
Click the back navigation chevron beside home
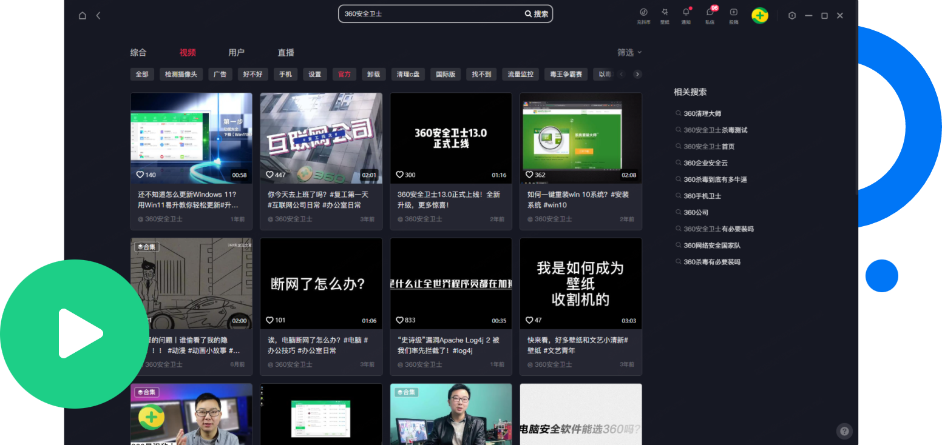98,15
